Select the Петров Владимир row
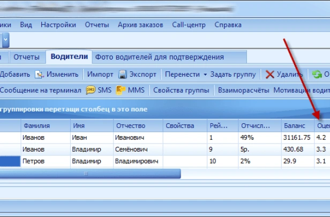The height and width of the screenshot is (217, 330). pos(45,161)
